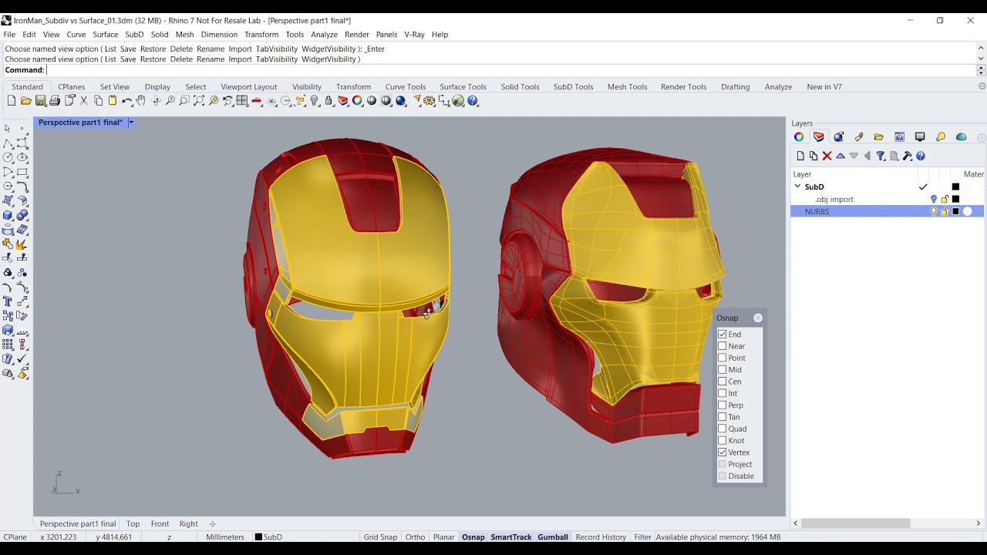Image resolution: width=987 pixels, height=555 pixels.
Task: Click the Filter button in status bar
Action: pyautogui.click(x=642, y=537)
